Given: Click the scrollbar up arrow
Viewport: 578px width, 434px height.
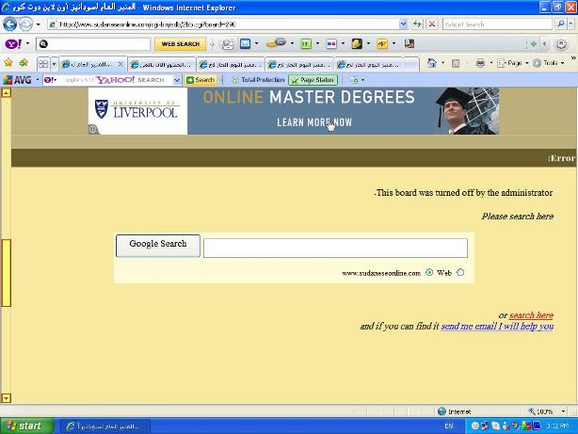Looking at the screenshot, I should click(7, 92).
